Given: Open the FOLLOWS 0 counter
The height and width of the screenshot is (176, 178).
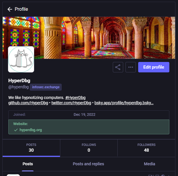Looking at the screenshot, I should point(89,148).
